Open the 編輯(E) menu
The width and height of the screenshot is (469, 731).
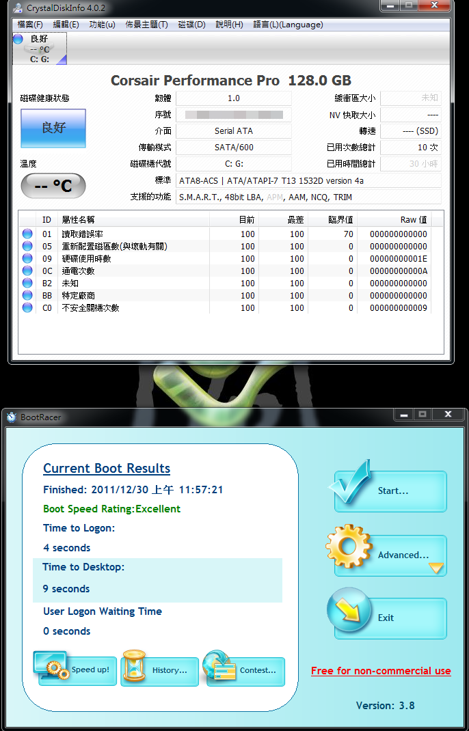click(x=66, y=25)
